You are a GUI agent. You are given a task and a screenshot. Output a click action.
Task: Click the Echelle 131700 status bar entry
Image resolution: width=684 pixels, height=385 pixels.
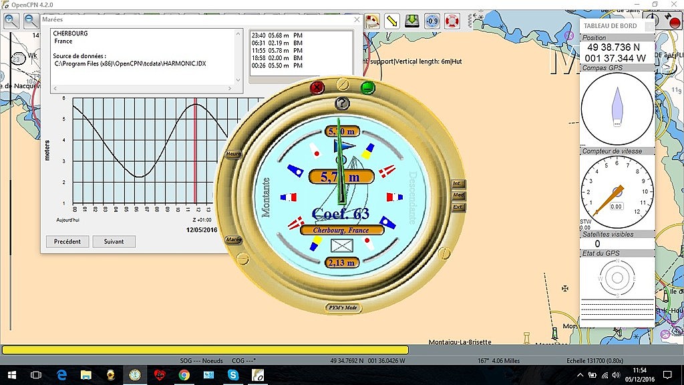click(594, 360)
